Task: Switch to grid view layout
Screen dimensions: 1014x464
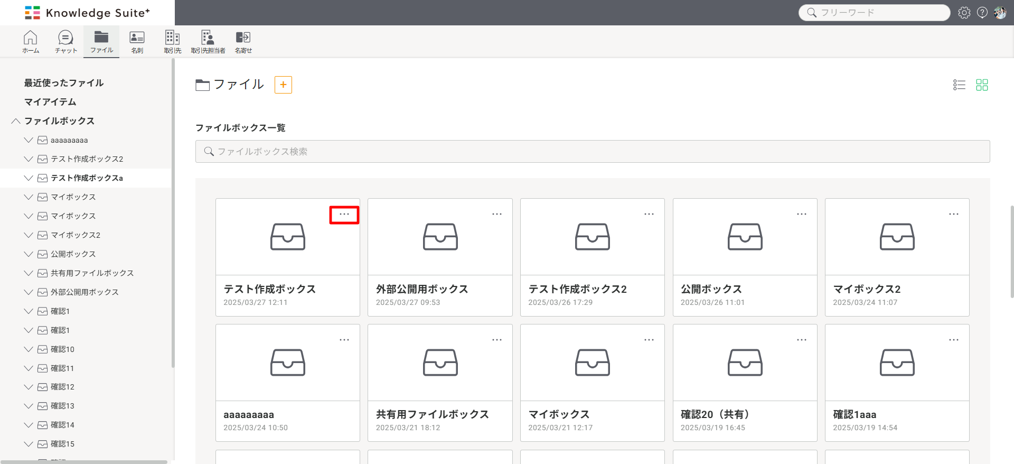Action: click(x=982, y=85)
